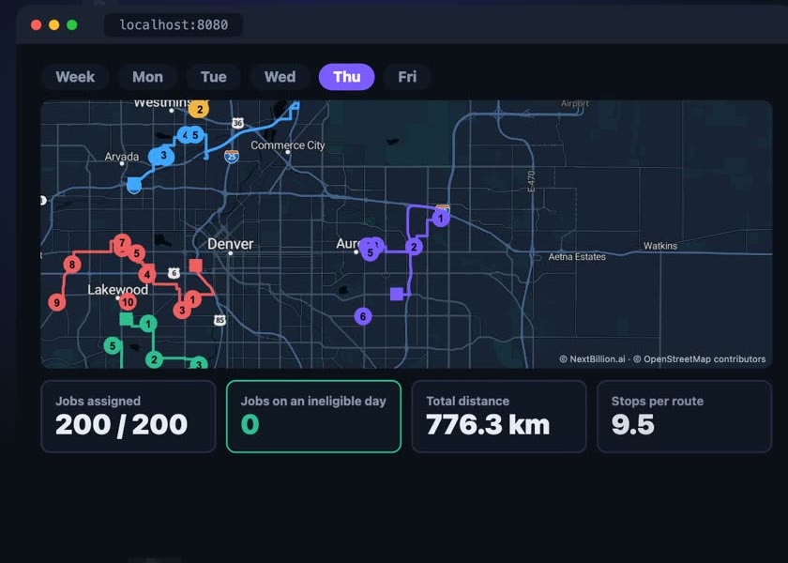This screenshot has height=563, width=788.
Task: Click the Stops per route 9.5 card
Action: pos(684,417)
